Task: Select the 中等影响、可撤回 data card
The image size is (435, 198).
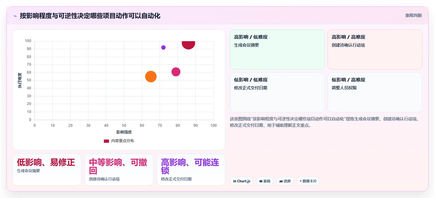Action: click(x=119, y=170)
